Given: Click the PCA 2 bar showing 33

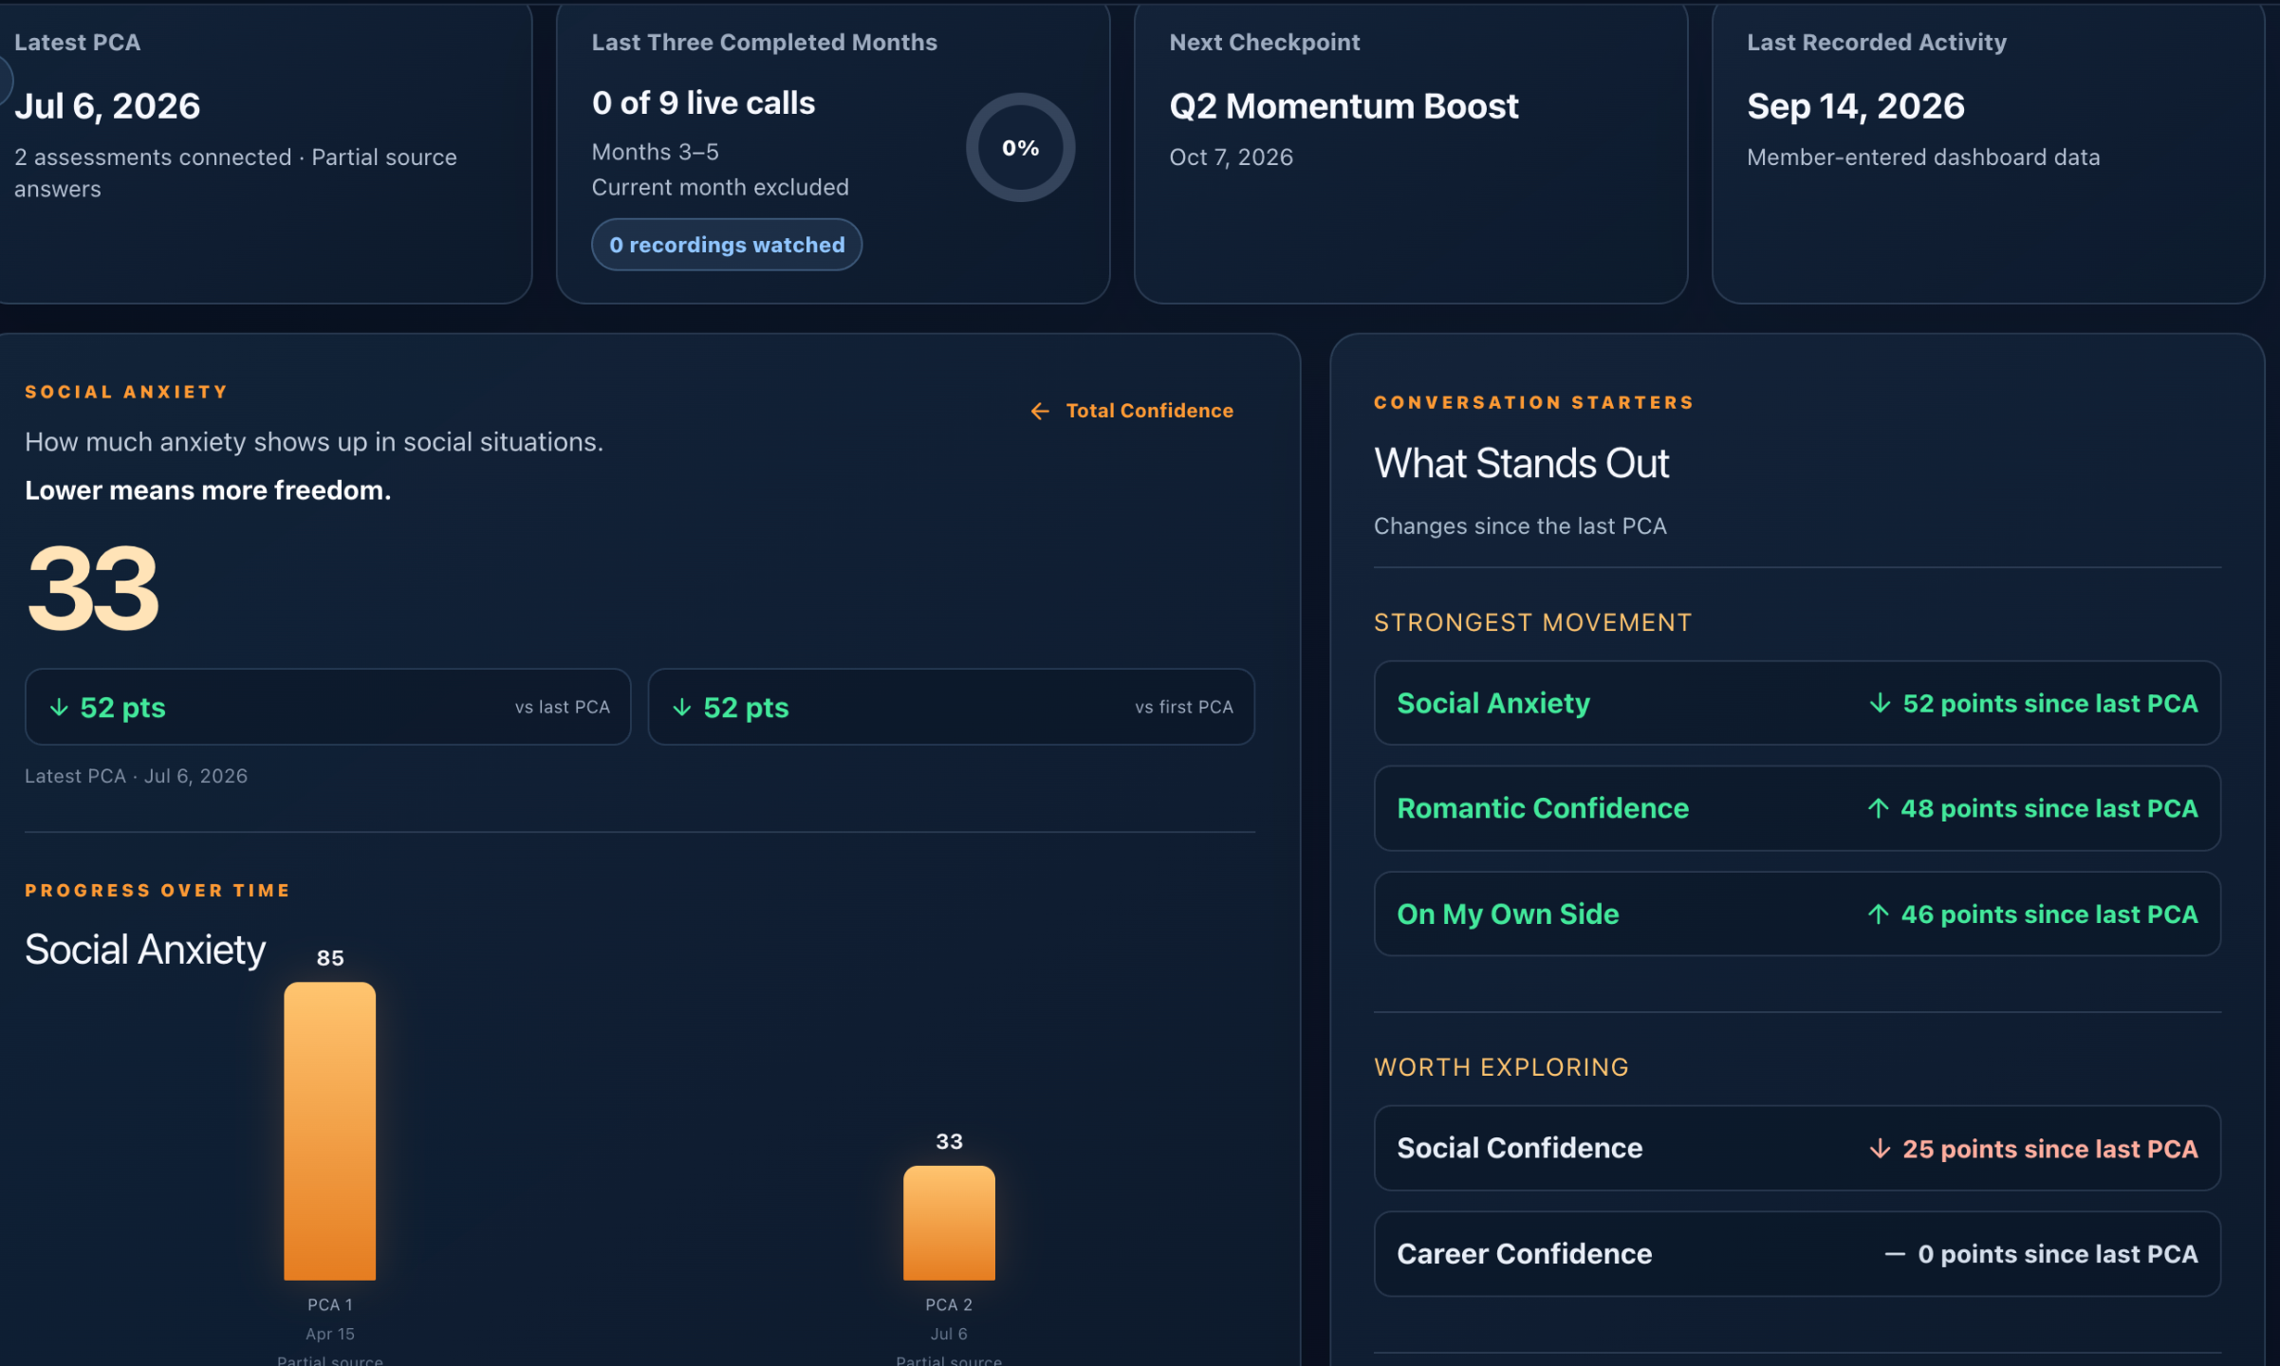Looking at the screenshot, I should [949, 1222].
